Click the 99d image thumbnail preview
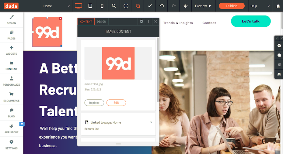 118,63
